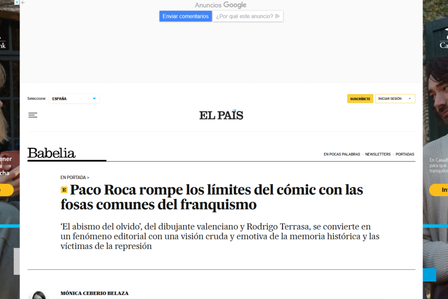Click the author name Mónica Ceberio Belaza
The image size is (448, 299).
click(94, 293)
